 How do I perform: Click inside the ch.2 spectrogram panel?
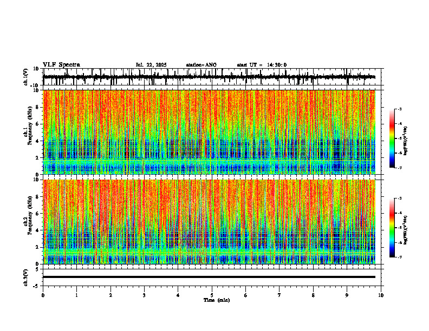point(209,222)
